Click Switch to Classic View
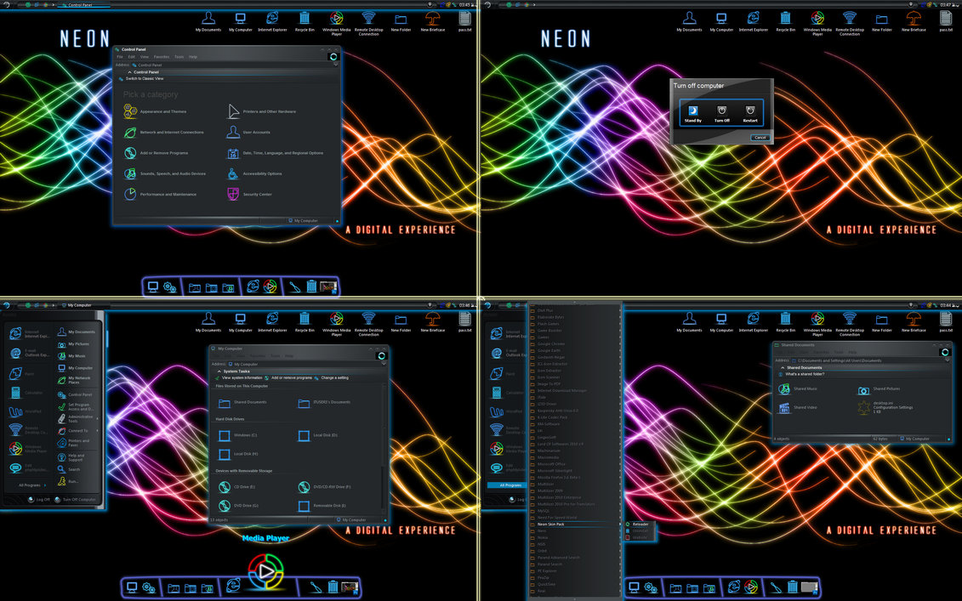This screenshot has height=601, width=962. click(x=146, y=78)
